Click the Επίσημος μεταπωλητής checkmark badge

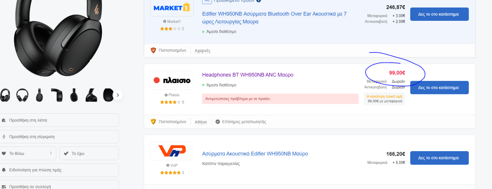tap(218, 122)
